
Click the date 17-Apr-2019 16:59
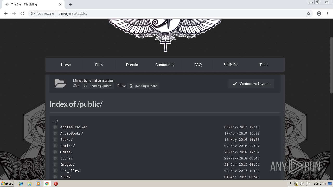tap(242, 133)
